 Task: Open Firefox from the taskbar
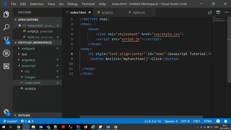click(x=86, y=127)
